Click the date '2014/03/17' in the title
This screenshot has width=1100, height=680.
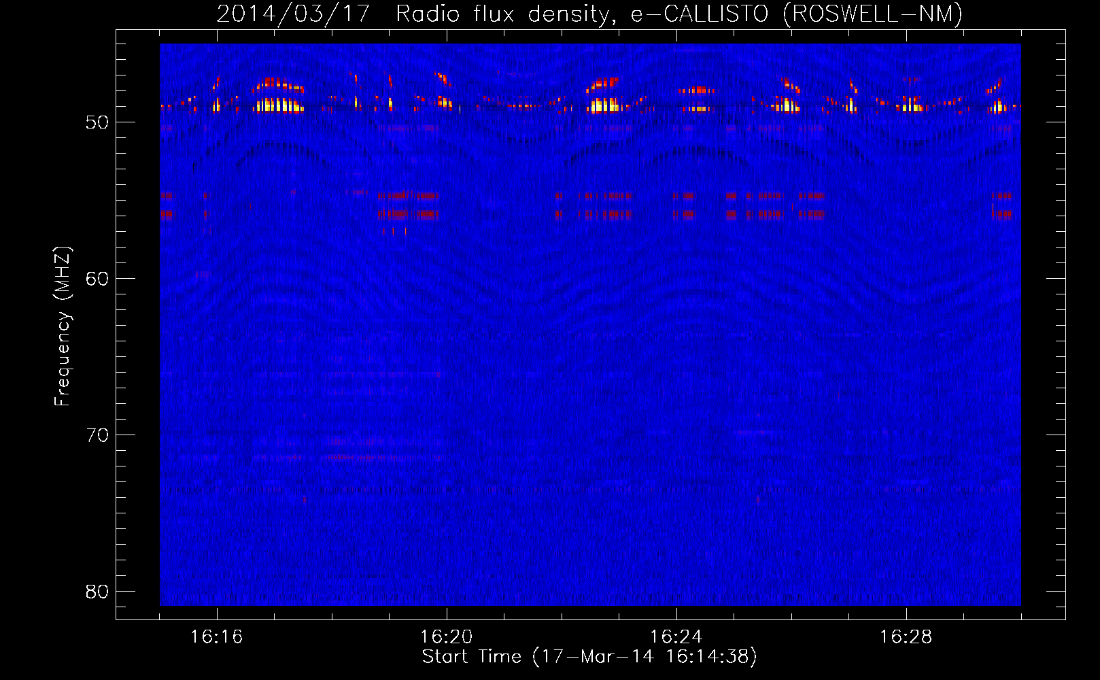point(292,14)
